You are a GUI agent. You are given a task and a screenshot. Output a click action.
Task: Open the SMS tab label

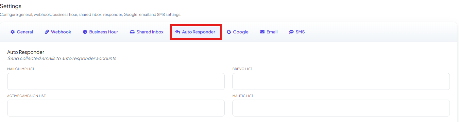click(300, 32)
